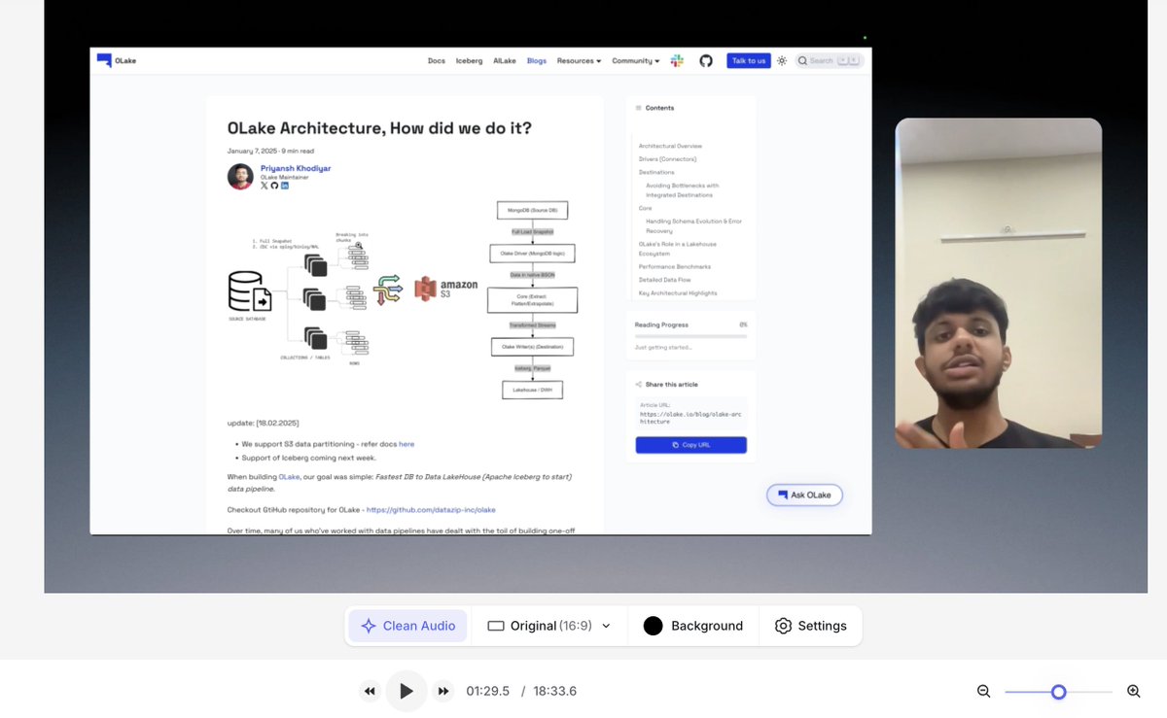Click the total duration 18:33.6
The width and height of the screenshot is (1167, 718).
click(x=553, y=692)
